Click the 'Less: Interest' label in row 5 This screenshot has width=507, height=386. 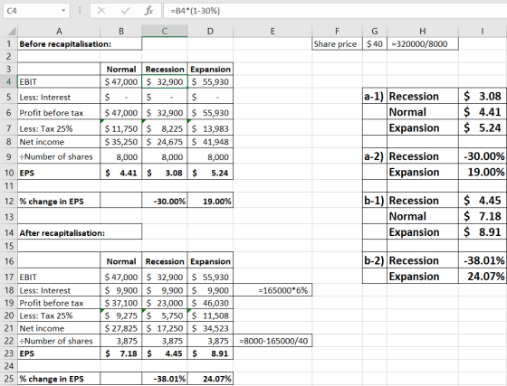[59, 97]
